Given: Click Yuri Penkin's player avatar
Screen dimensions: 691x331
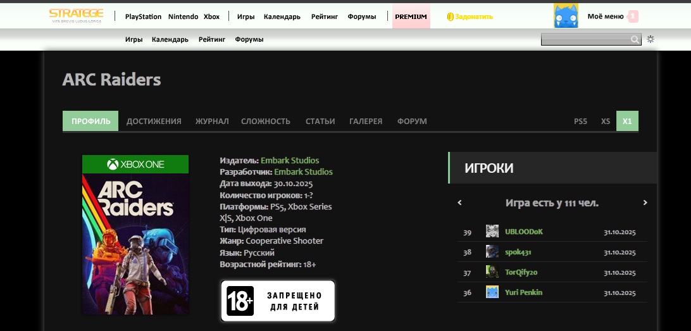Looking at the screenshot, I should click(x=492, y=292).
